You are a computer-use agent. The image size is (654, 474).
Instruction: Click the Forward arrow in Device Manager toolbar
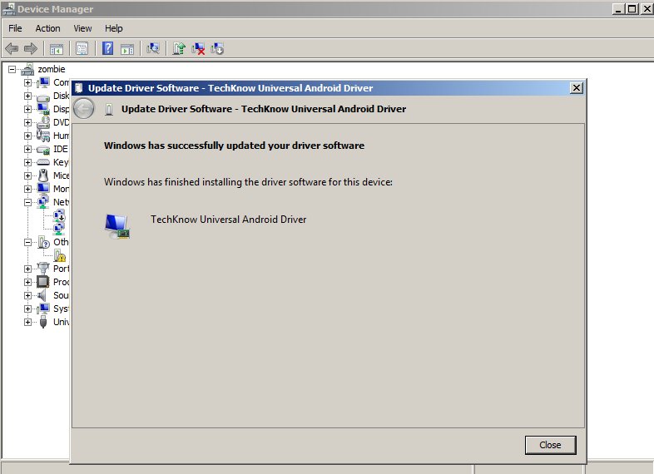[x=31, y=49]
